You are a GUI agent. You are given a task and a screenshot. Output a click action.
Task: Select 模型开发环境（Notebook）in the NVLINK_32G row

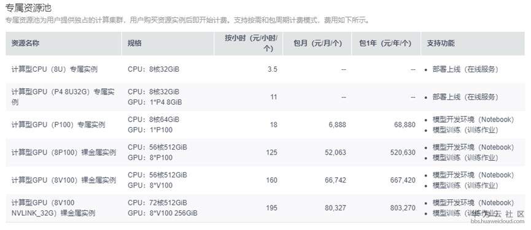(473, 202)
